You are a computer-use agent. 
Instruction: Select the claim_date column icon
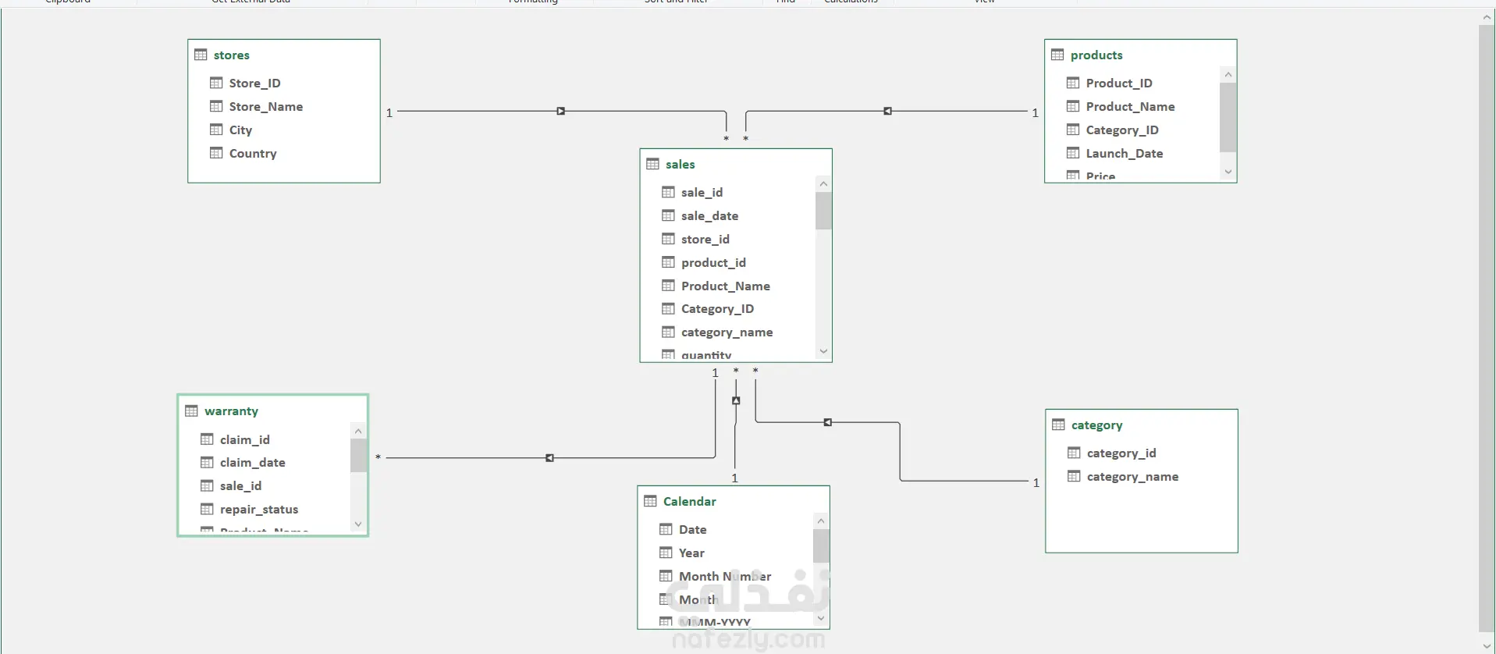207,462
